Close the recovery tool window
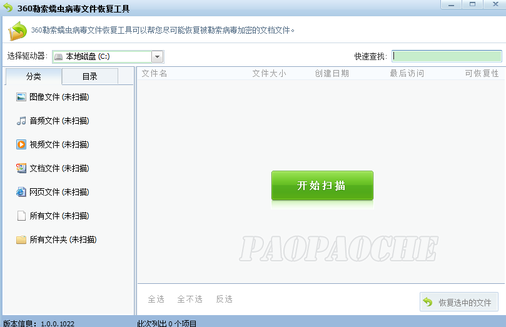 (x=495, y=4)
